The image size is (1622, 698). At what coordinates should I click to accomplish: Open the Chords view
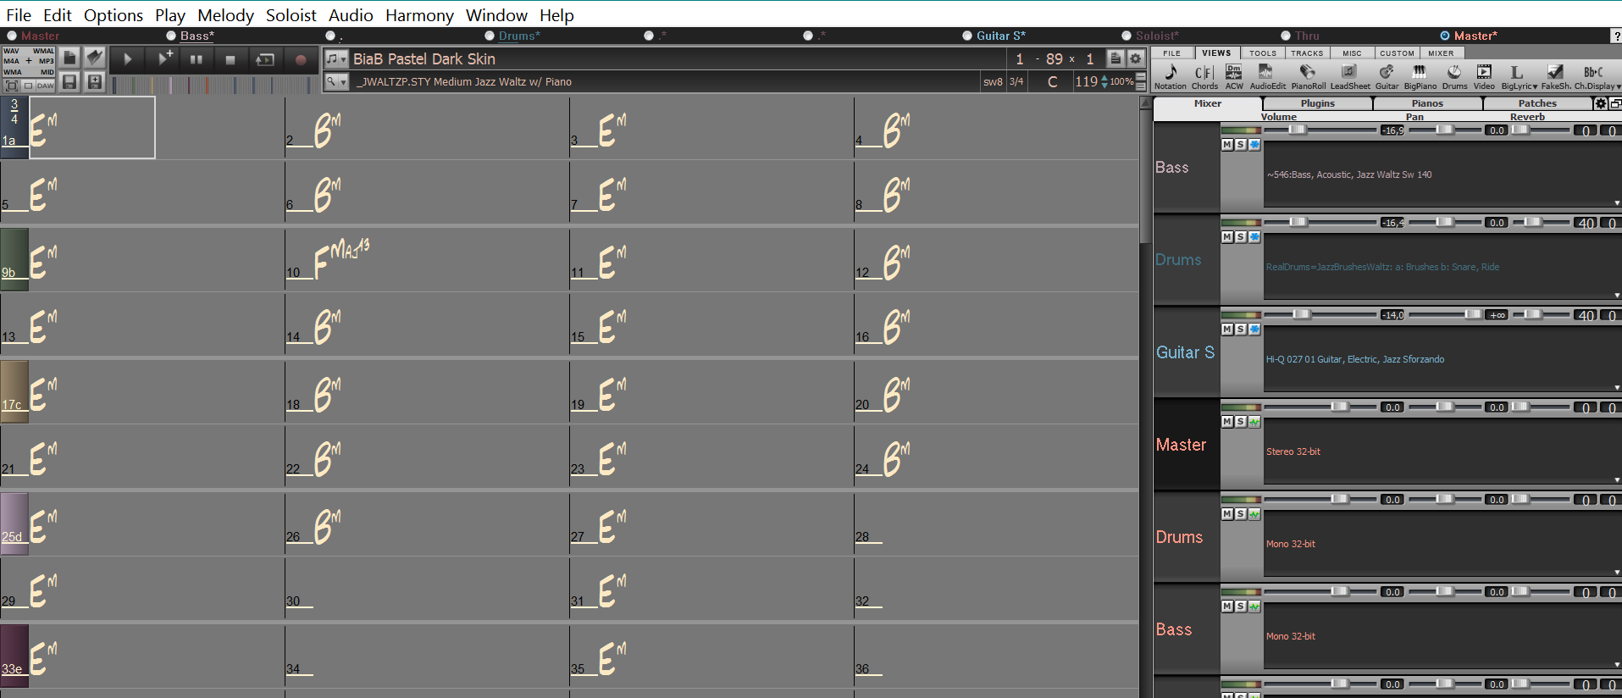(x=1204, y=76)
